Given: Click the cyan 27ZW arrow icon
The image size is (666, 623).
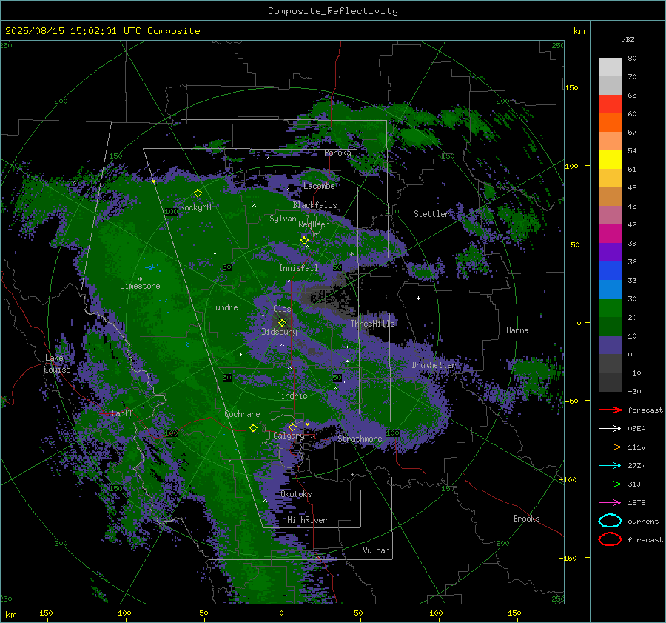Looking at the screenshot, I should point(610,466).
